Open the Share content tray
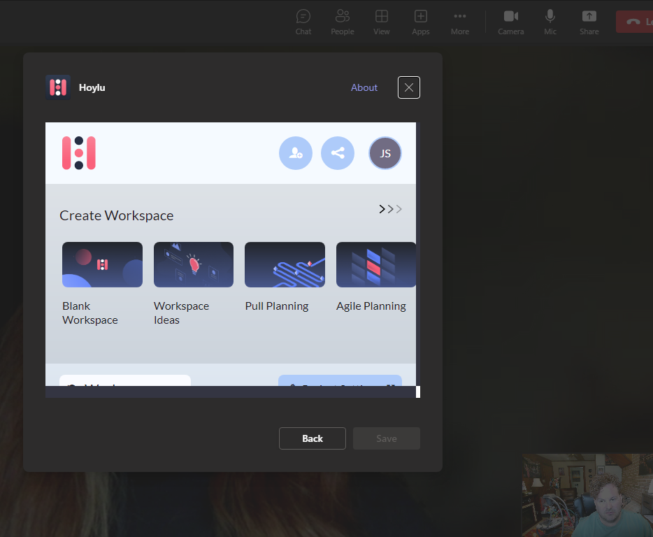 coord(589,22)
